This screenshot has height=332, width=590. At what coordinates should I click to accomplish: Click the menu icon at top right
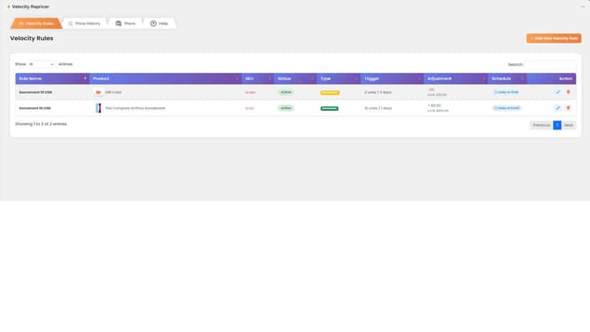pos(582,7)
